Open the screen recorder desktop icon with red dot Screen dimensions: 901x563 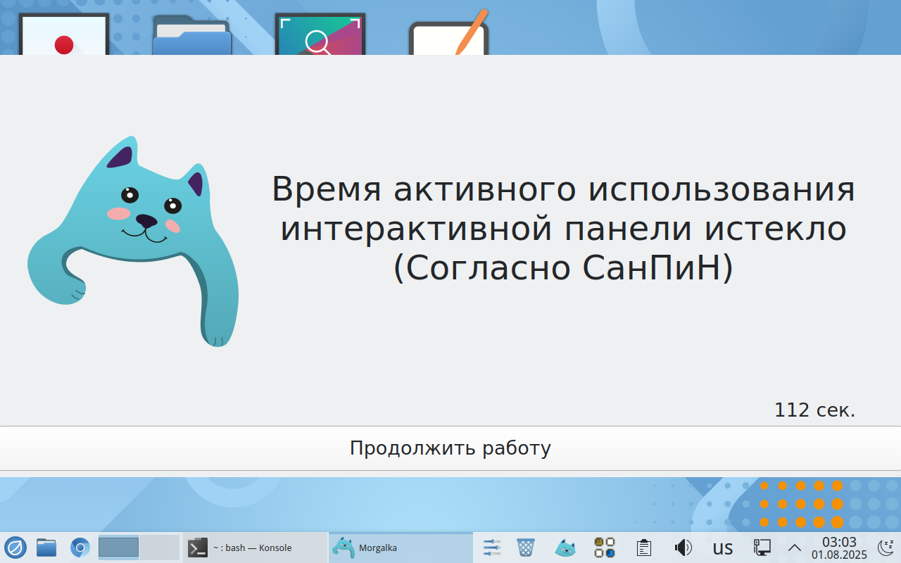[64, 35]
